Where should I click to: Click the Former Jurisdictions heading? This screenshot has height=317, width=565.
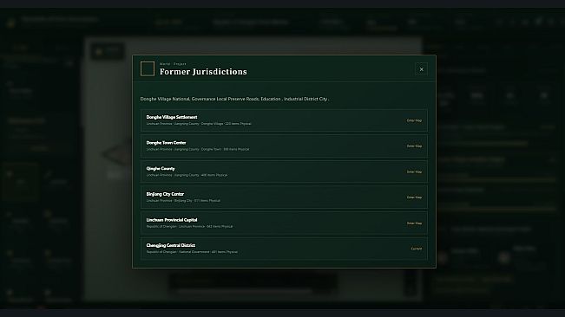[x=203, y=72]
